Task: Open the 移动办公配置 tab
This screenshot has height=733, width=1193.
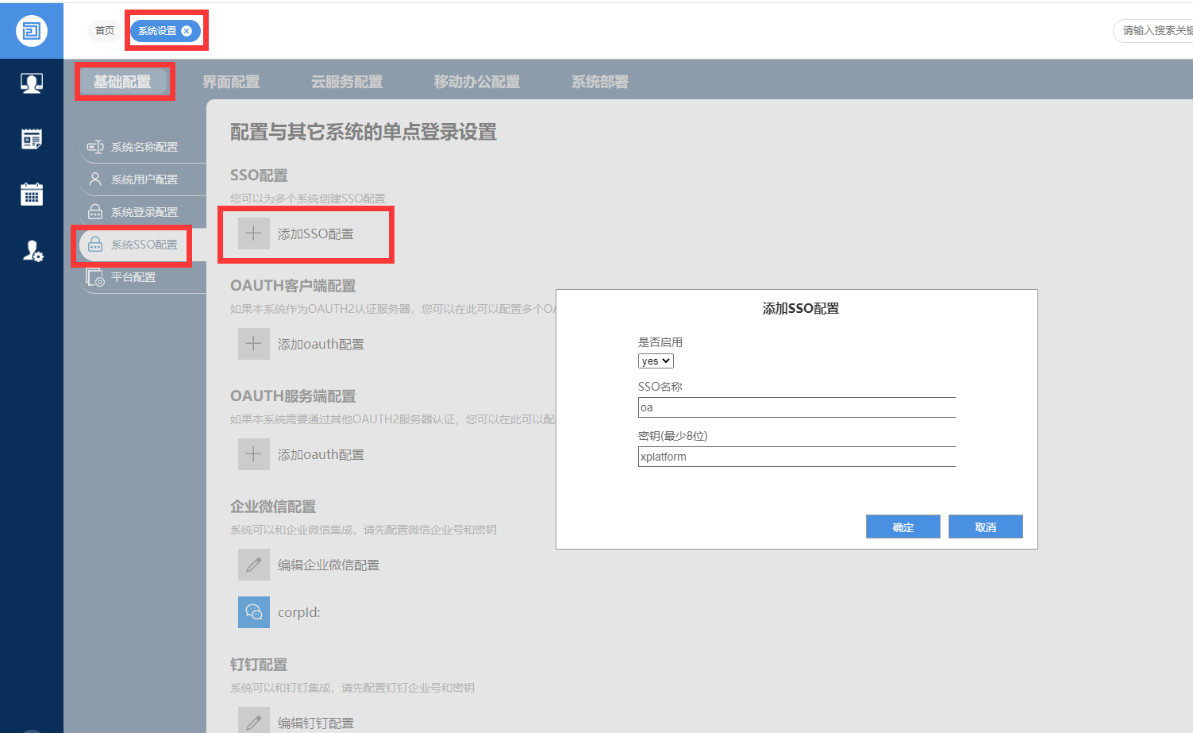Action: [477, 82]
